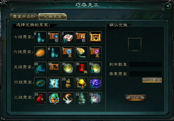Pick the white porcelain vase item
Viewport: 174px width, 121px height.
pos(54,83)
